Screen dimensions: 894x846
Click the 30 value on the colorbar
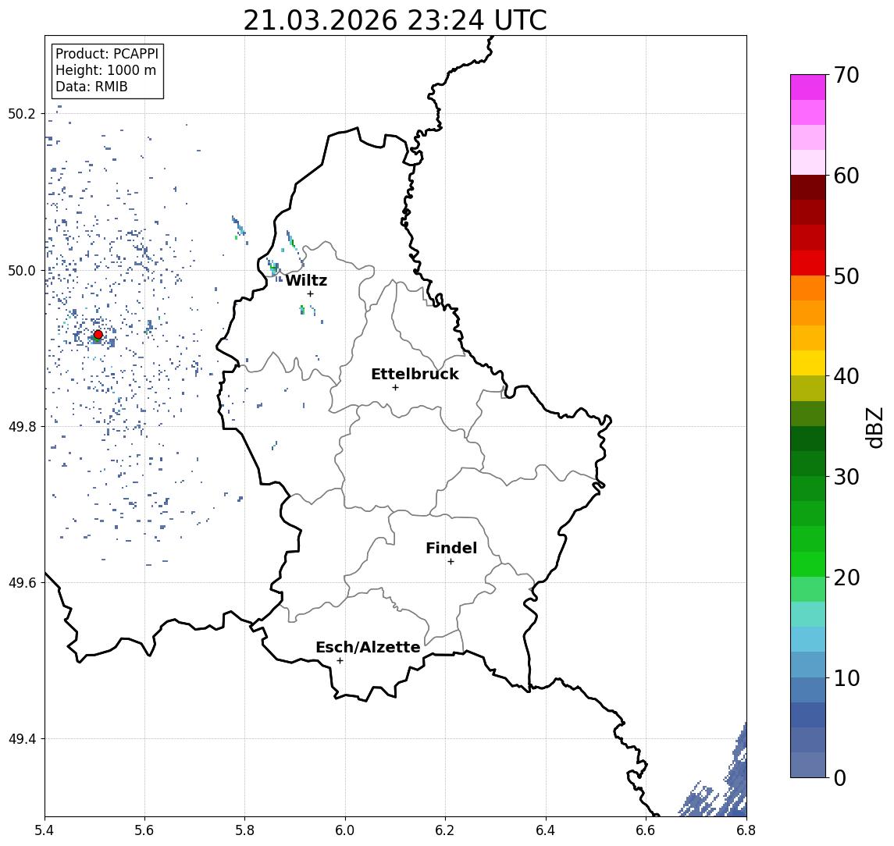[846, 477]
